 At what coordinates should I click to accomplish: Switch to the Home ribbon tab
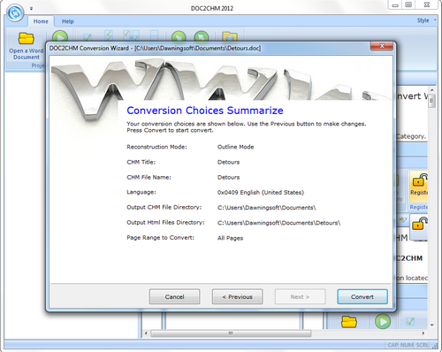[x=41, y=21]
